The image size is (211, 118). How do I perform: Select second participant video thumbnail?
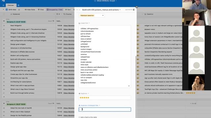click(196, 18)
